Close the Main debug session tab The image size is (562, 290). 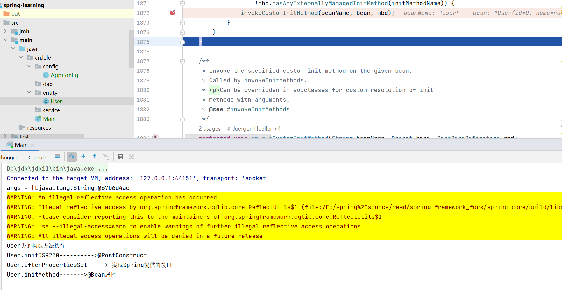[x=32, y=145]
